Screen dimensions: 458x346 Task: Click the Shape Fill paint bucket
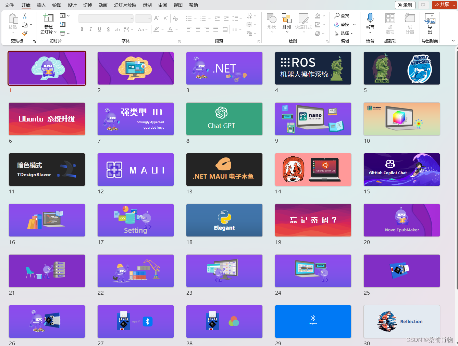pyautogui.click(x=318, y=16)
